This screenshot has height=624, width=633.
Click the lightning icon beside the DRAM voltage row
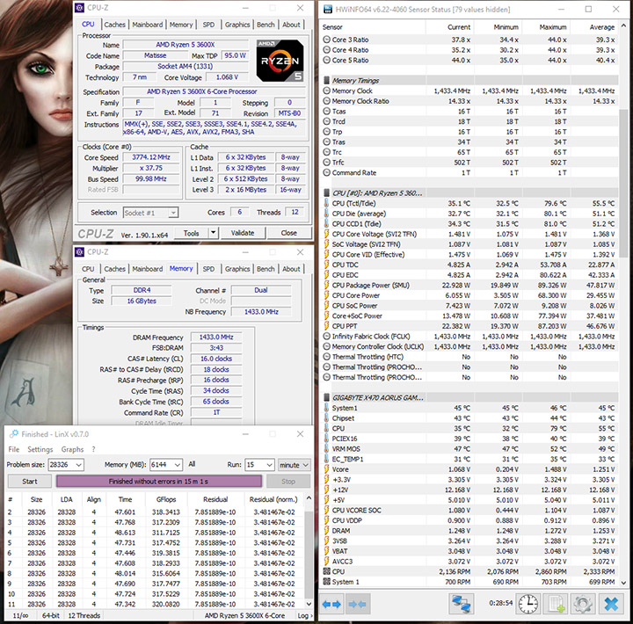[x=326, y=530]
